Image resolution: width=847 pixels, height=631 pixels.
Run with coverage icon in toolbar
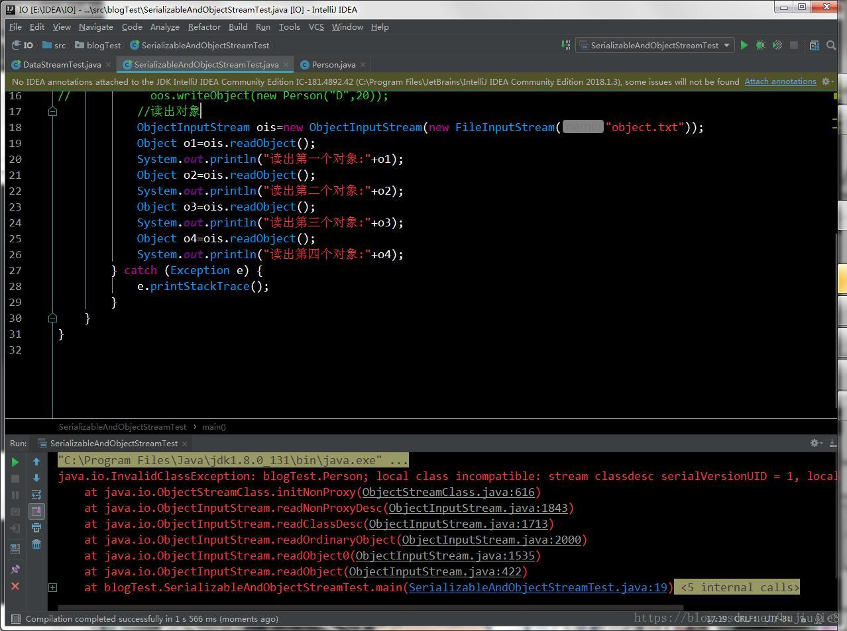coord(777,45)
